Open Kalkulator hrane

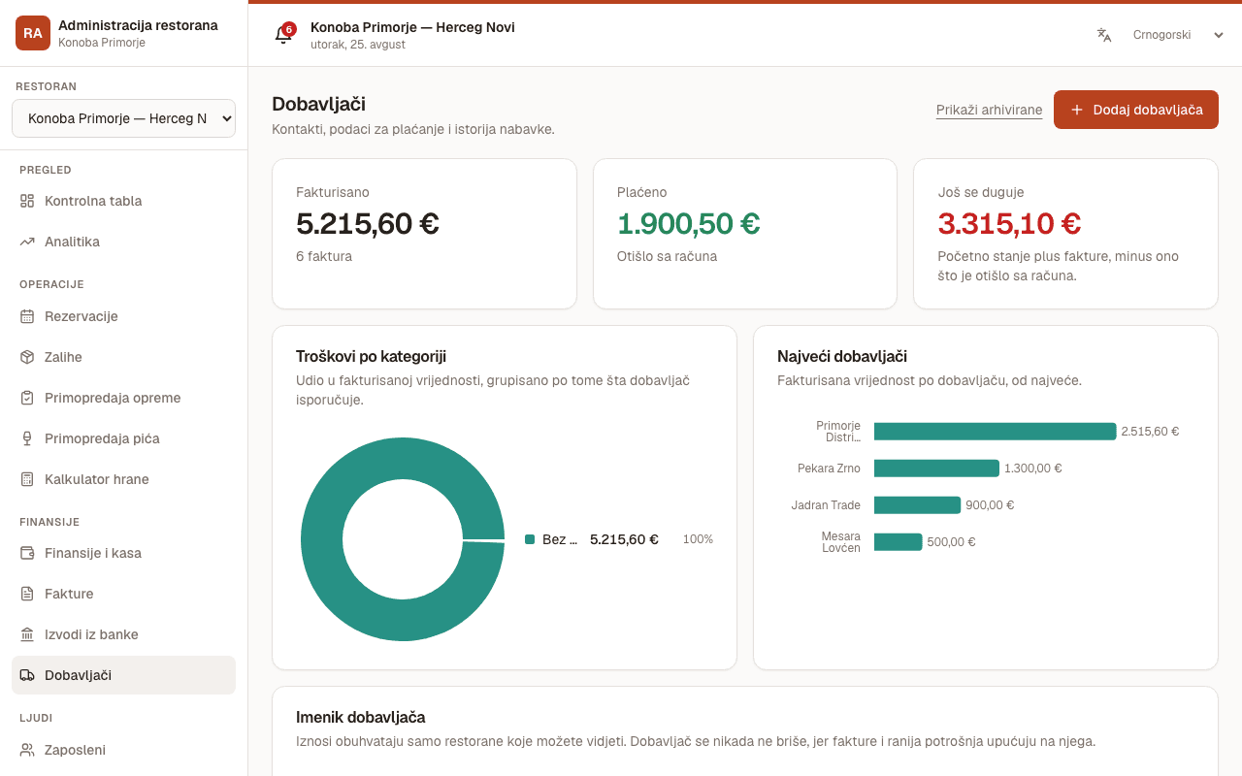click(123, 479)
